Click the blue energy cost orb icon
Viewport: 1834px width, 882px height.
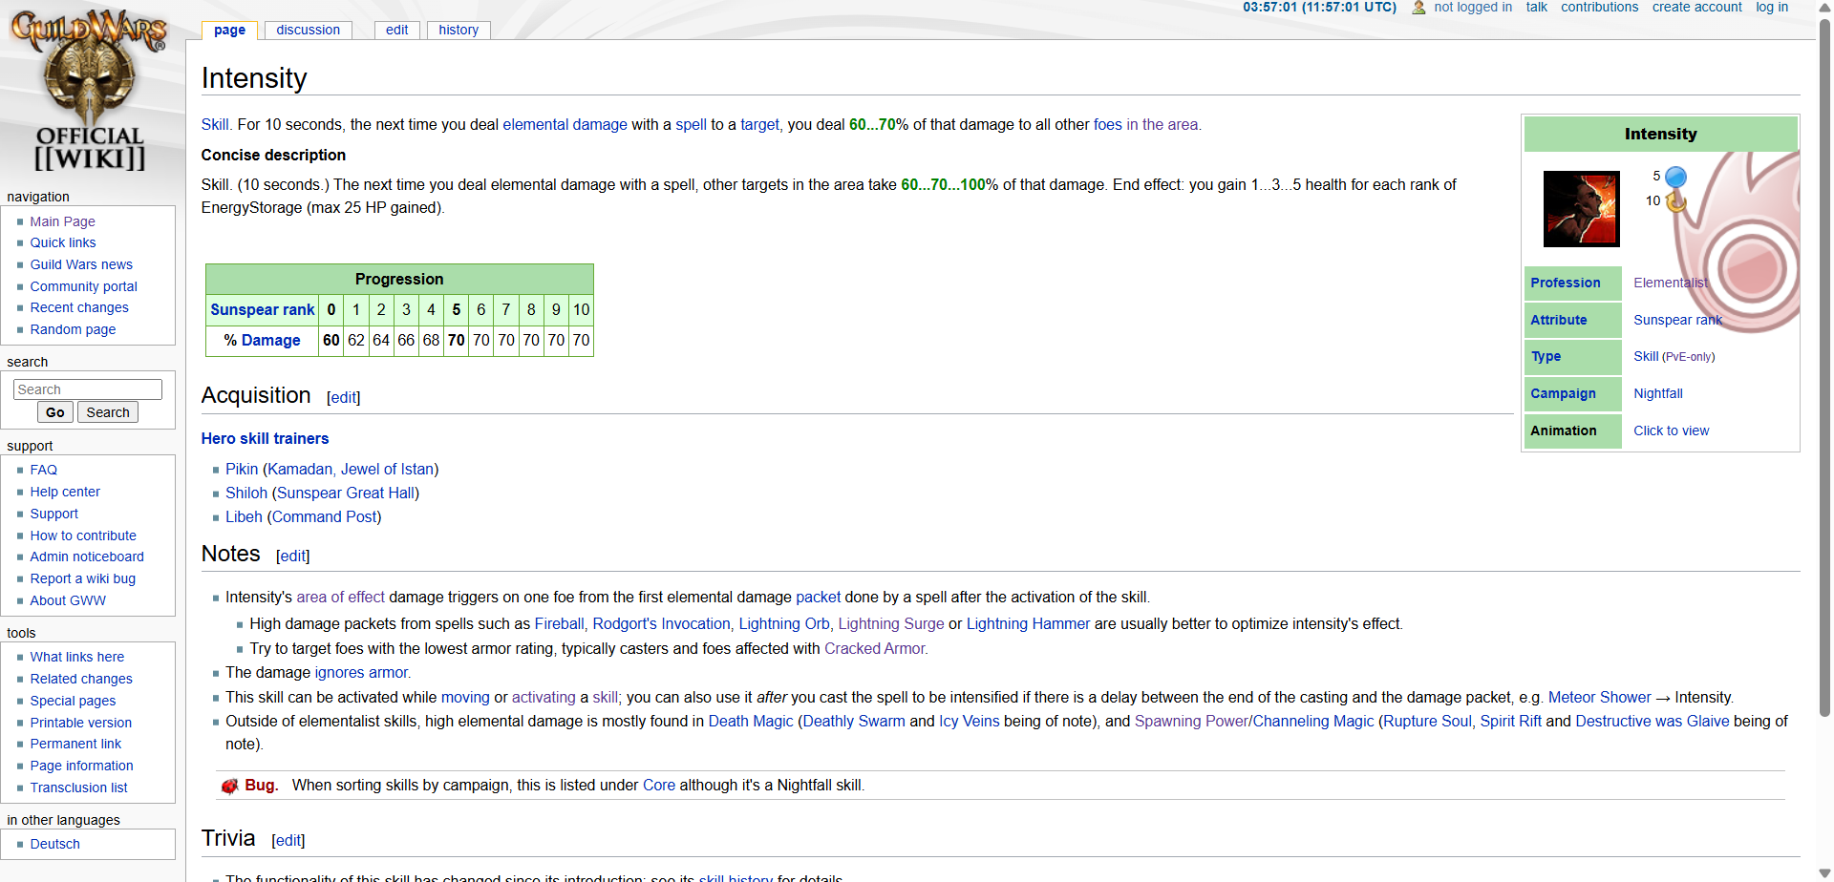pyautogui.click(x=1675, y=177)
